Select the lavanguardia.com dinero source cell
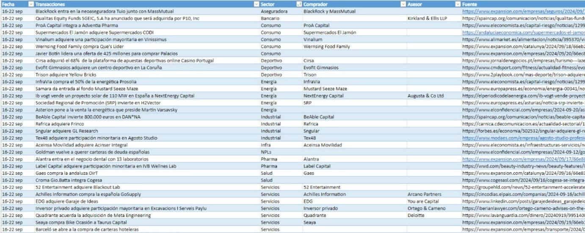 tap(523, 215)
